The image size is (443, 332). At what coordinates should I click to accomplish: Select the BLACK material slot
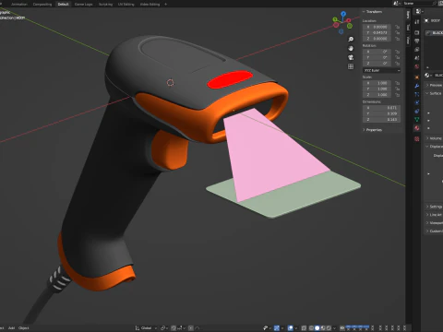click(x=435, y=32)
